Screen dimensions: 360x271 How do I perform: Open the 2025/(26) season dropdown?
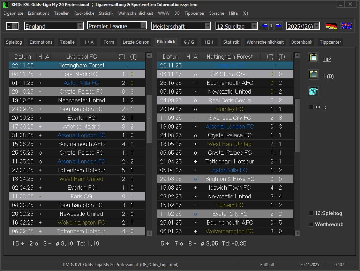point(316,26)
